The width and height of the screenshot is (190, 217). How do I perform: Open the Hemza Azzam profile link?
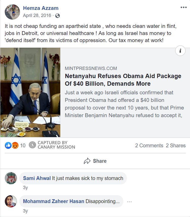point(41,8)
